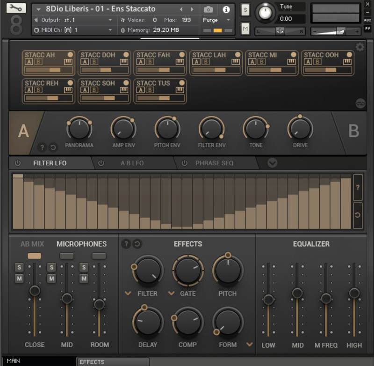374x366 pixels.
Task: Open the wrench instrument edit icon
Action: pos(16,8)
